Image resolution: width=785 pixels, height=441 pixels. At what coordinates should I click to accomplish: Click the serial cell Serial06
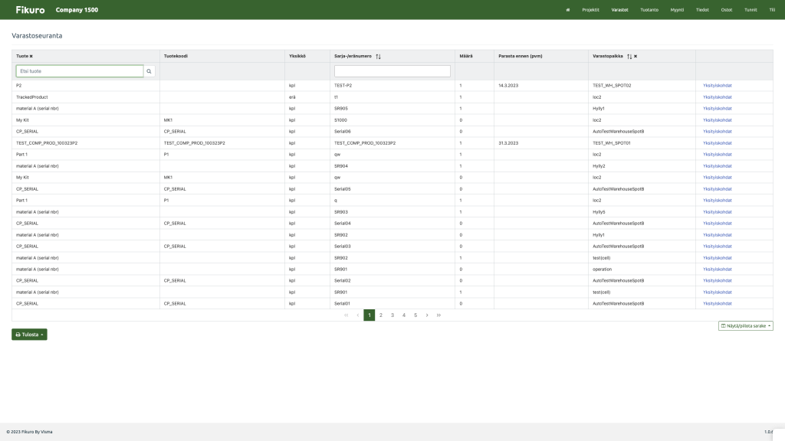[x=343, y=132]
